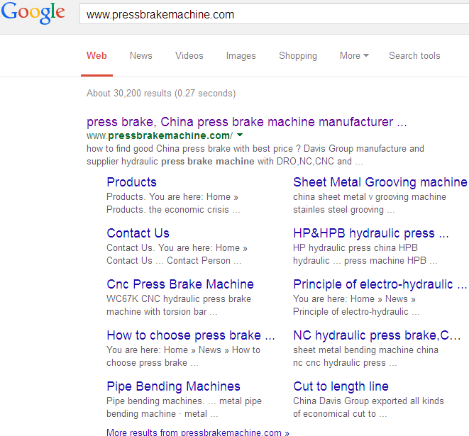Click the About 30,200 results text
Viewport: 469px width, 436px height.
(161, 94)
